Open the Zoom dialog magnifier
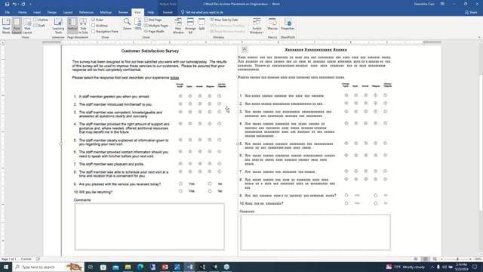 127,24
